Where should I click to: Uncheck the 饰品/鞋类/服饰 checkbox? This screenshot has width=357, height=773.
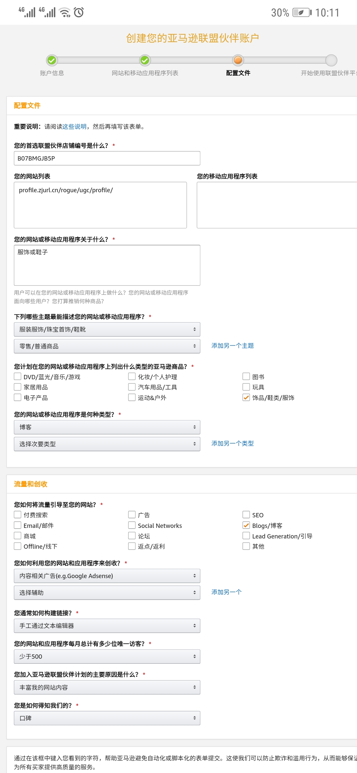[x=246, y=397]
